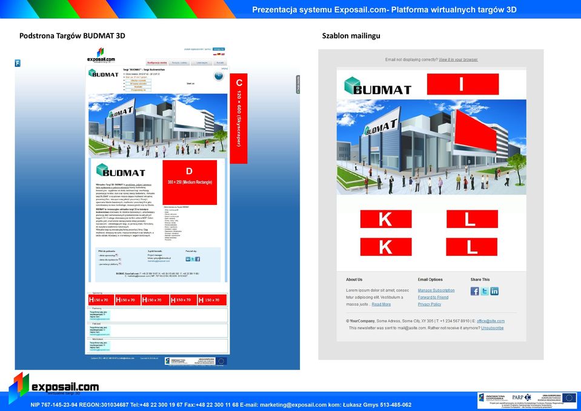Open LinkedIn icon in BUDMAT subpage contact box
Image resolution: width=581 pixels, height=411 pixels.
[x=188, y=259]
